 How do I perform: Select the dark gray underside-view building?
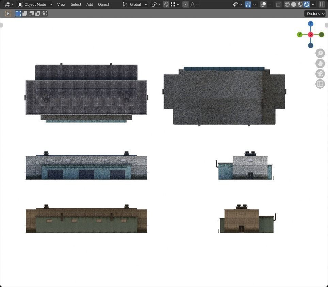coord(224,96)
